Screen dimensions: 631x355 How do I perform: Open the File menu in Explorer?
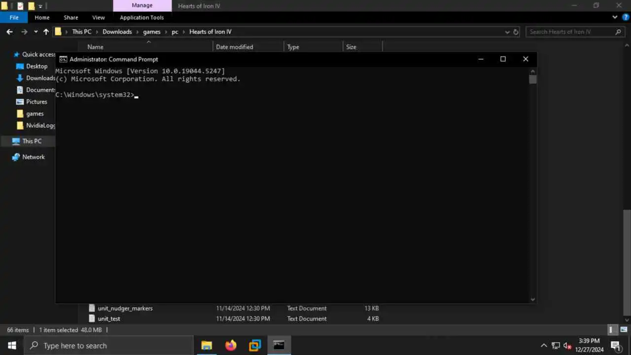click(x=14, y=17)
